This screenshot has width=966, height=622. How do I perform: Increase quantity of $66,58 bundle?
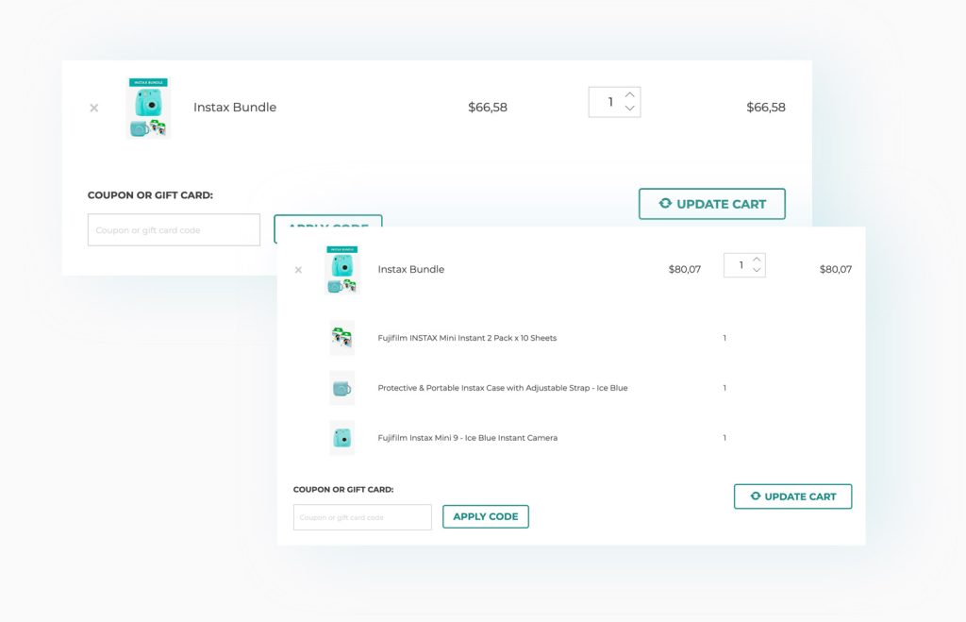[629, 95]
